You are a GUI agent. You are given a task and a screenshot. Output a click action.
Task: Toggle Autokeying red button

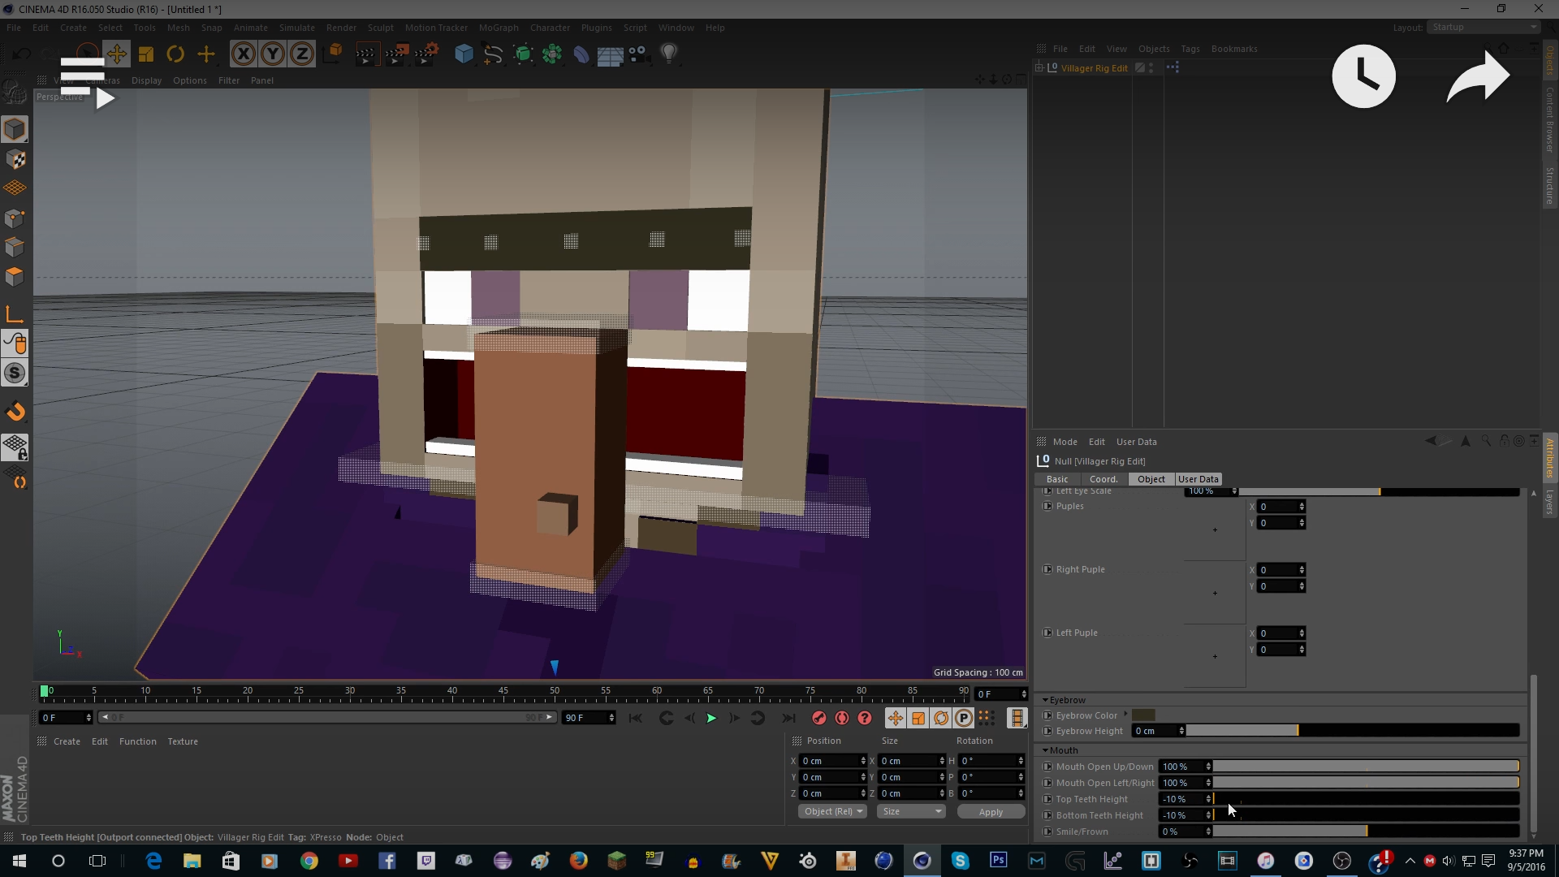point(842,718)
